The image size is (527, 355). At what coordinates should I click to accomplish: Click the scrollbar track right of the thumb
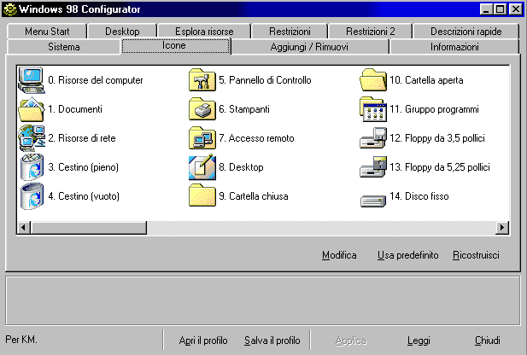(321, 227)
